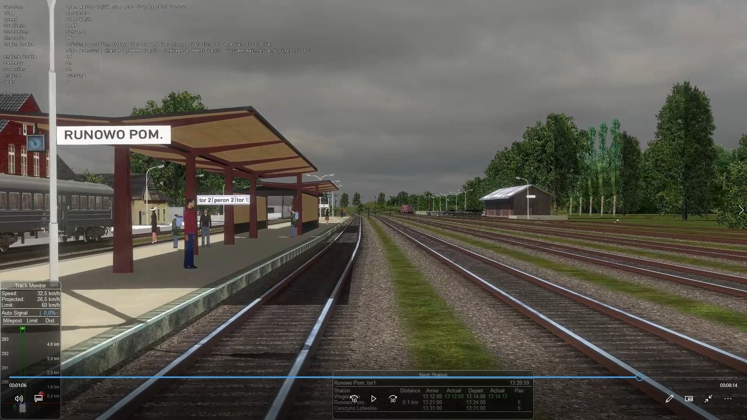The image size is (747, 420).
Task: Open the pencil edit tool
Action: point(669,399)
